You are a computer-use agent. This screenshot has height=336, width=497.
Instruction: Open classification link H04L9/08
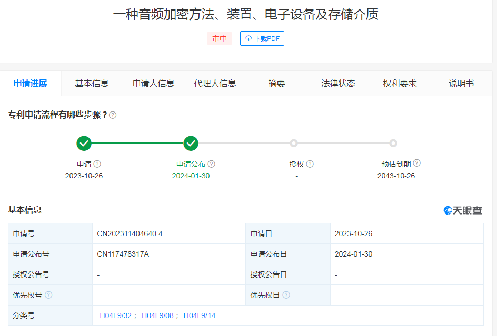pos(157,315)
